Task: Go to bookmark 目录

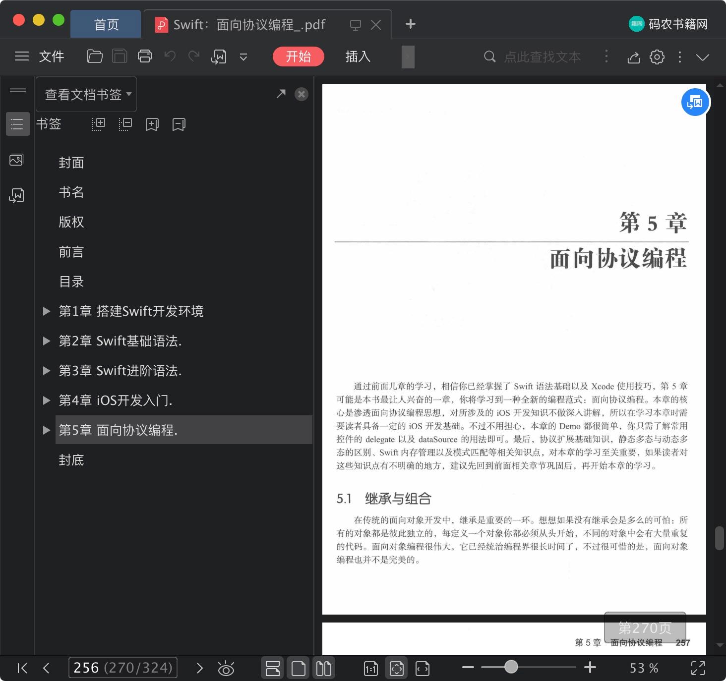Action: 71,282
